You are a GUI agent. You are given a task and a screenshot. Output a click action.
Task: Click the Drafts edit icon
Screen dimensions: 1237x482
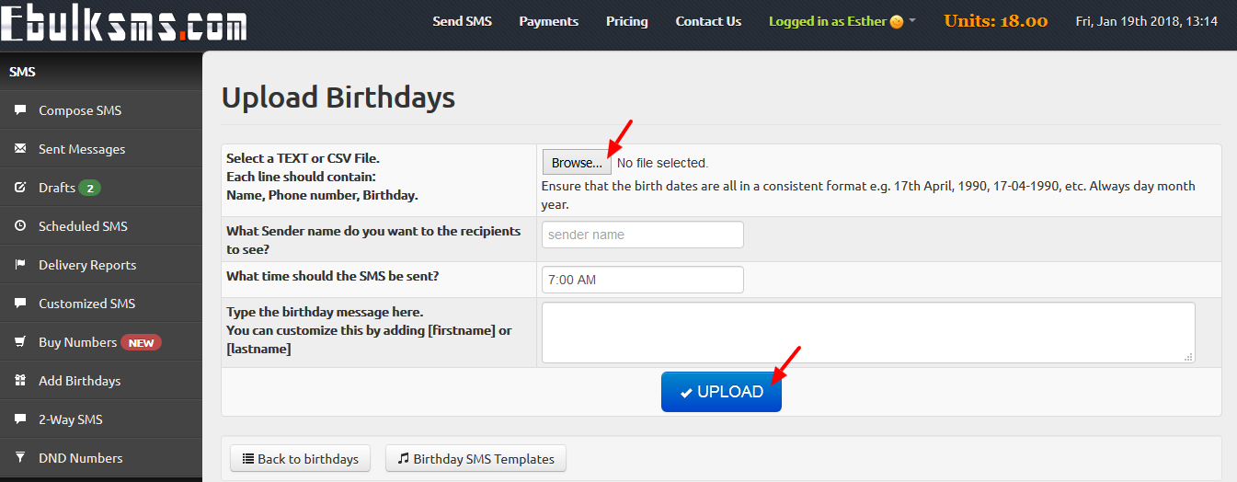tap(20, 188)
